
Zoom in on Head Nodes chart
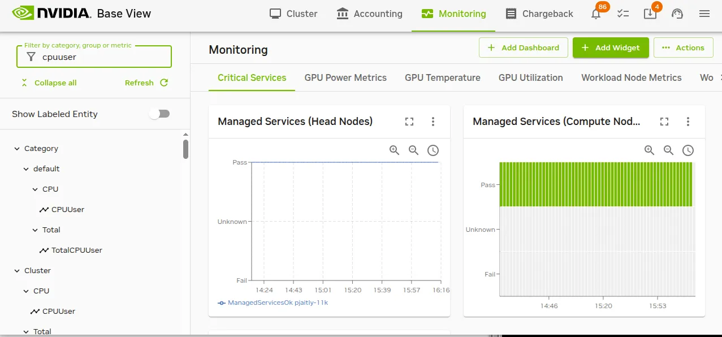click(395, 150)
